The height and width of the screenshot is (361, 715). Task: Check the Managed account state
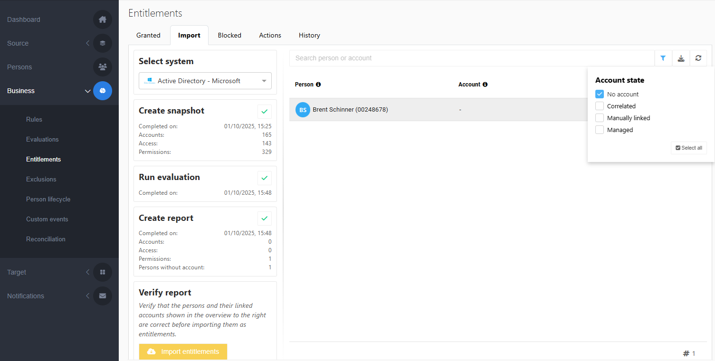coord(600,130)
